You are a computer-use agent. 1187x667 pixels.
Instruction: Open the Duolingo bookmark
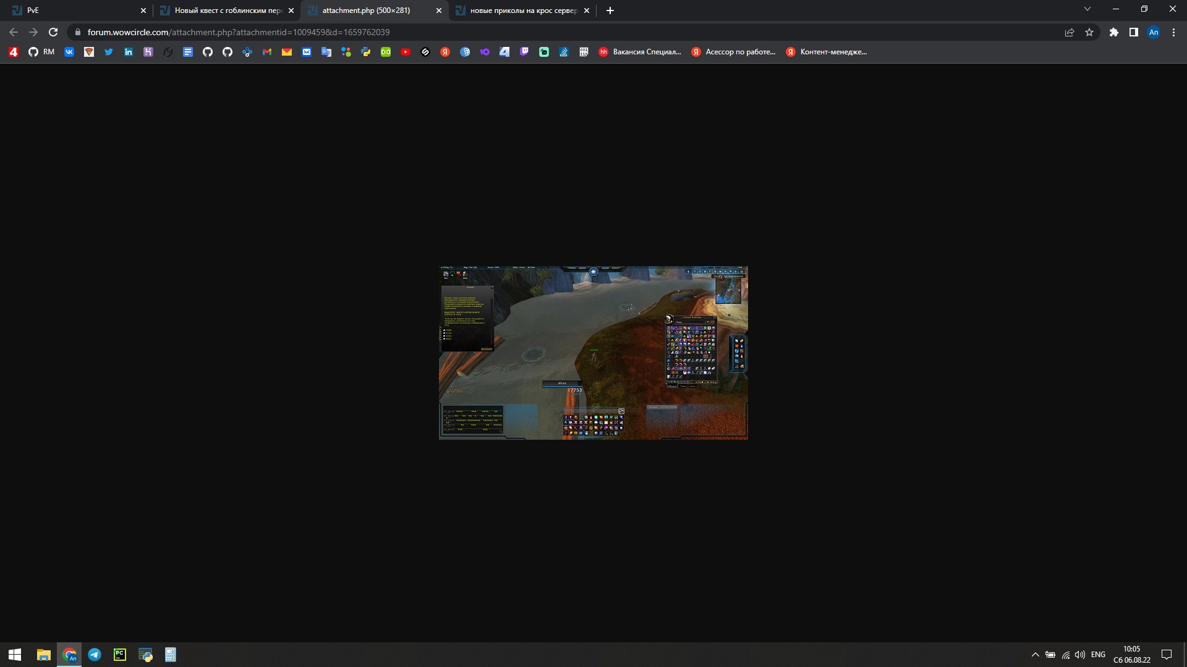pos(386,52)
